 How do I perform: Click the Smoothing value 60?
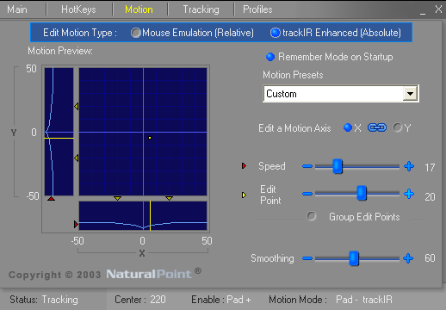[430, 258]
